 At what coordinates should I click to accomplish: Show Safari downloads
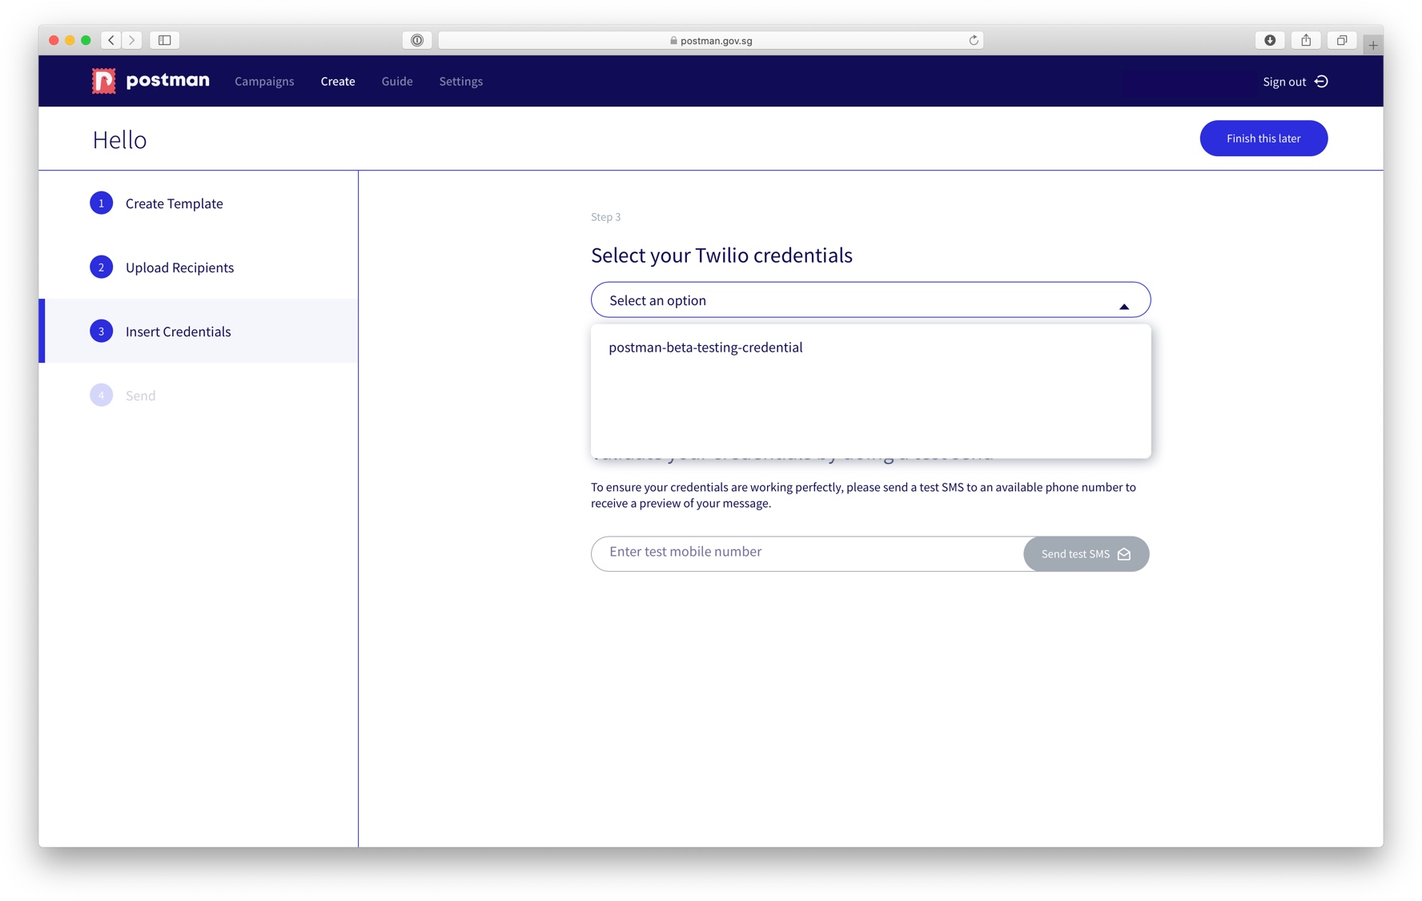[1270, 40]
